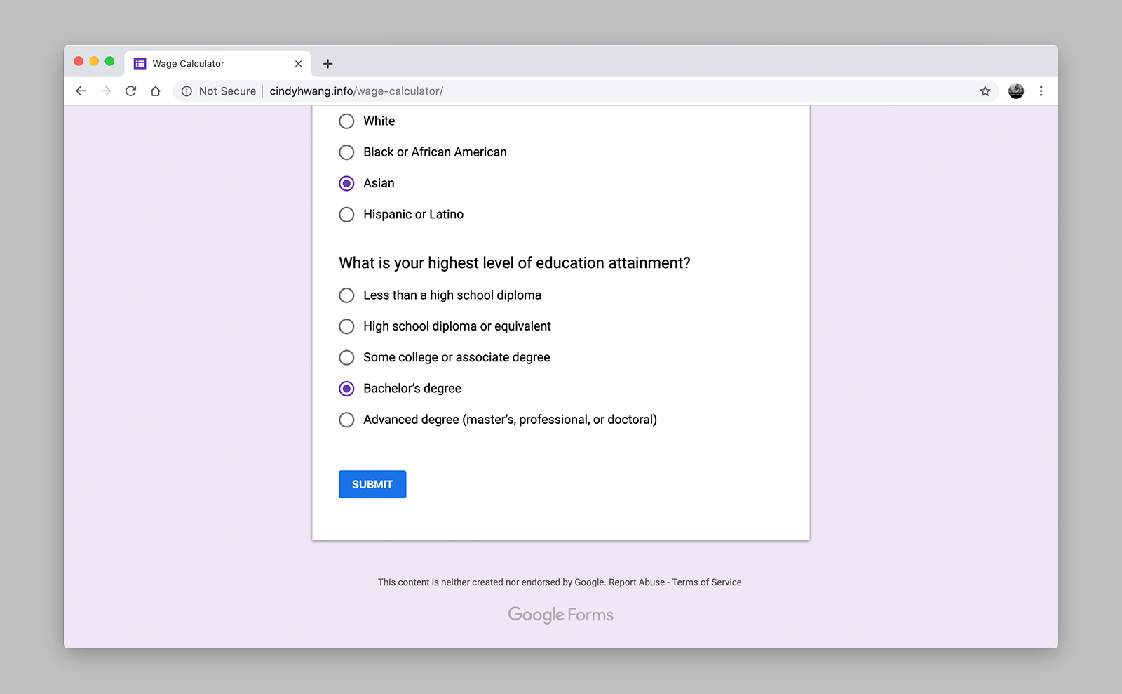Click the forward navigation arrow
1122x694 pixels.
[106, 91]
